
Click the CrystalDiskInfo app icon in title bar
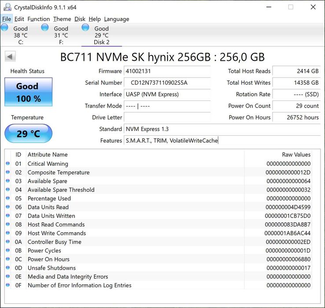coord(7,7)
